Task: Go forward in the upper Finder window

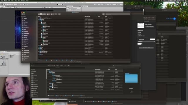Action: point(24,14)
